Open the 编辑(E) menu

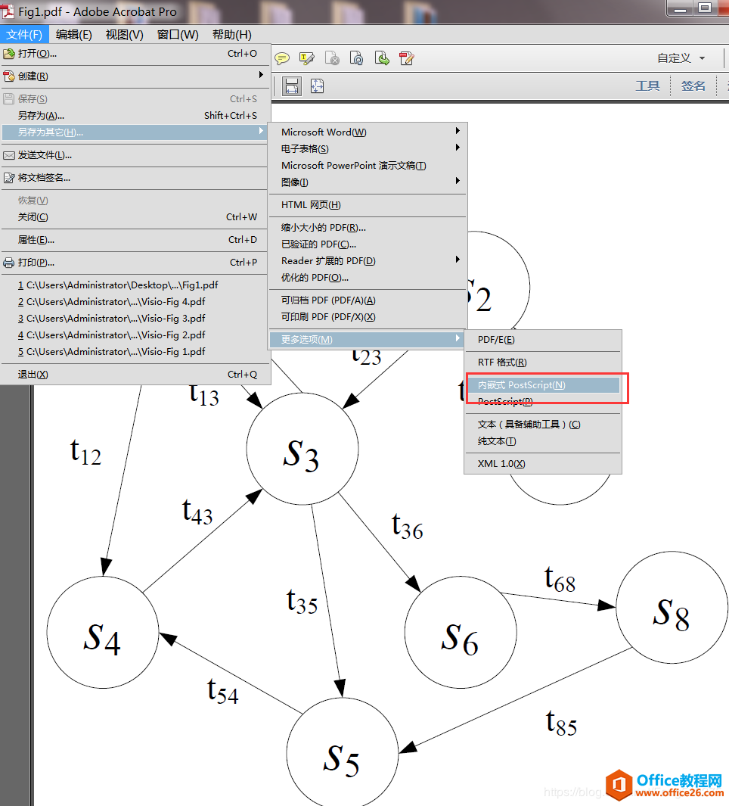(74, 35)
